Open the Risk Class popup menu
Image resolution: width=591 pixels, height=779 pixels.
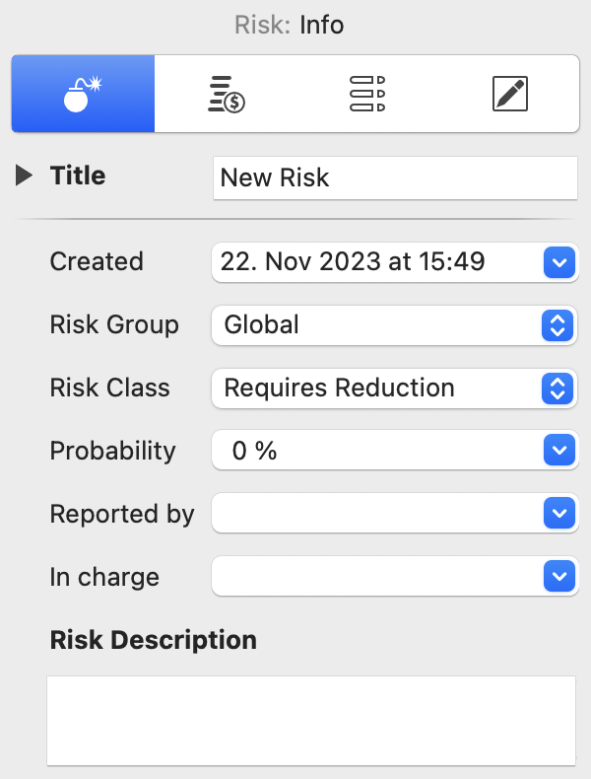(x=374, y=389)
